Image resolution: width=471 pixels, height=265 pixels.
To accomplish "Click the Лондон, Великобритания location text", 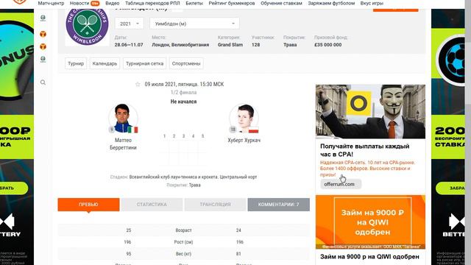I will click(180, 45).
